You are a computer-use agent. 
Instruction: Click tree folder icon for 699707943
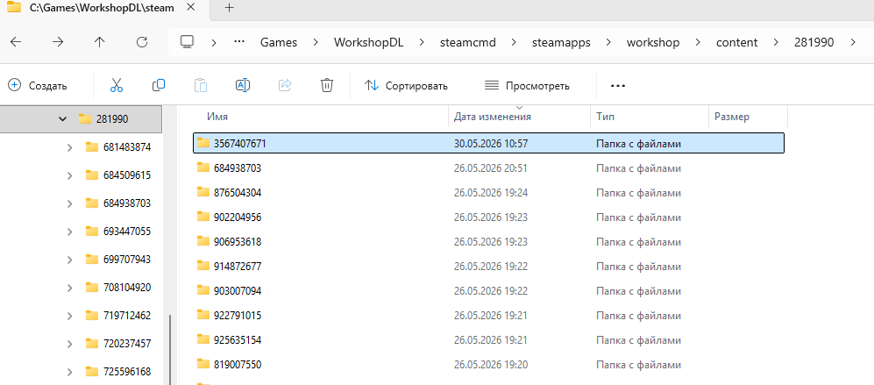(92, 260)
